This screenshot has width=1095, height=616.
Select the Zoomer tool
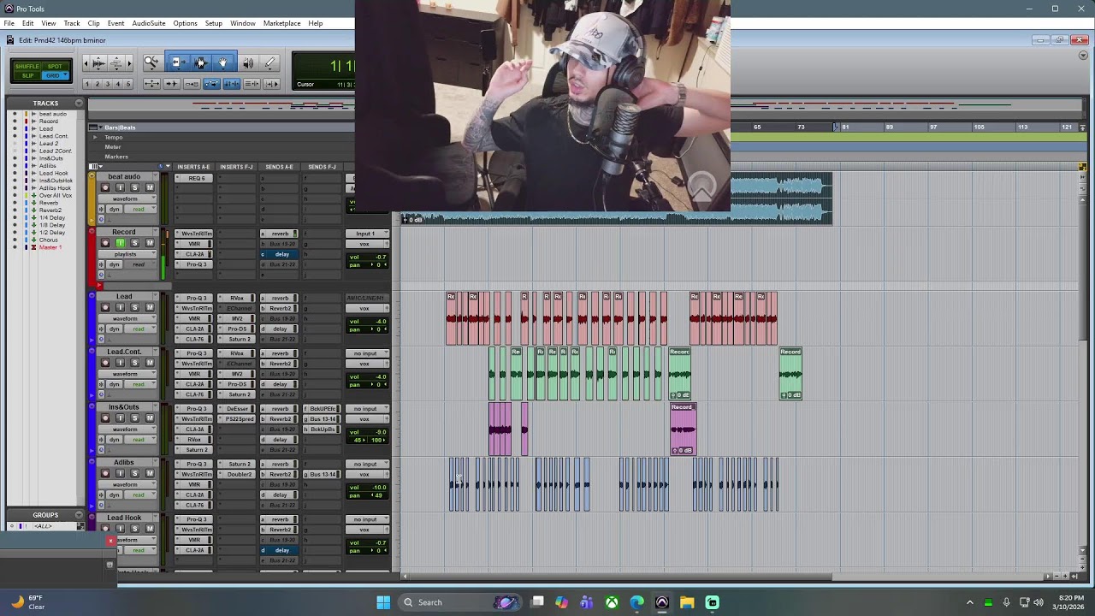151,62
